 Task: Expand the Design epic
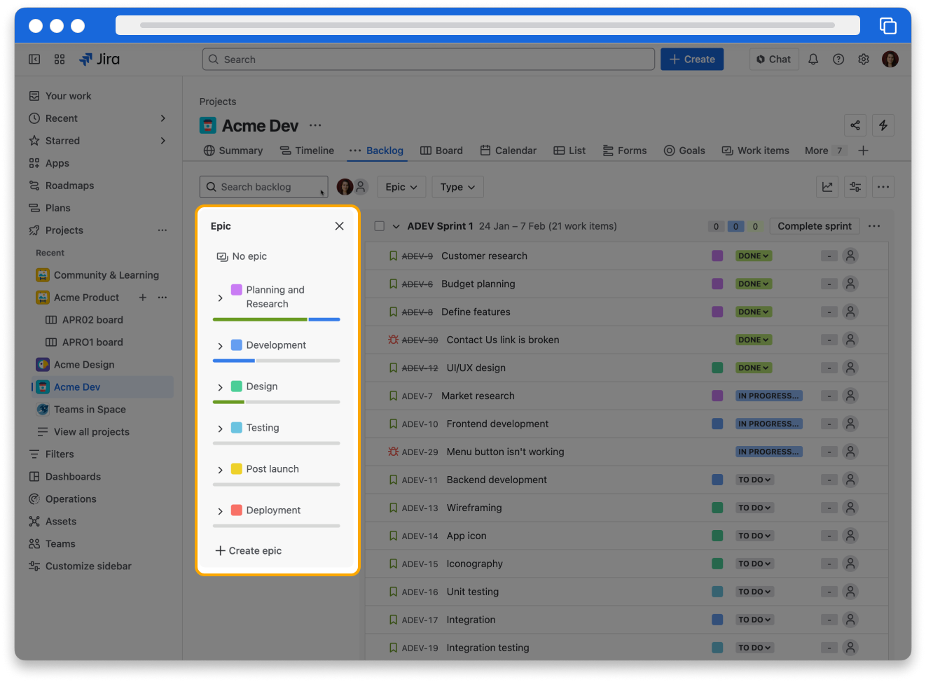[220, 387]
